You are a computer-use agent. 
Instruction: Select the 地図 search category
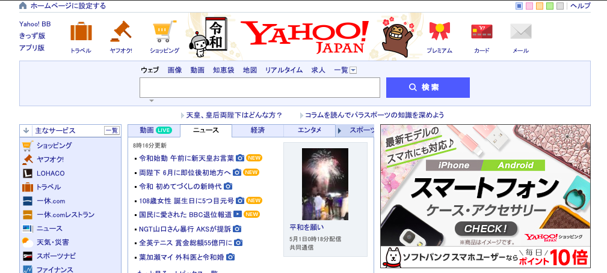click(x=250, y=70)
